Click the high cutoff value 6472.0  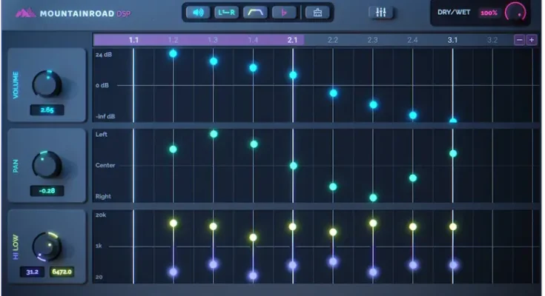click(61, 272)
